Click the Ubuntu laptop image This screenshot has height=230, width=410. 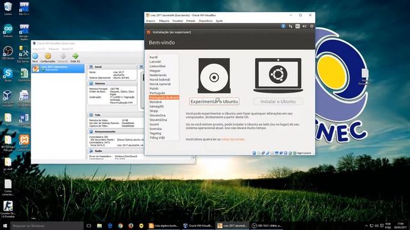278,75
